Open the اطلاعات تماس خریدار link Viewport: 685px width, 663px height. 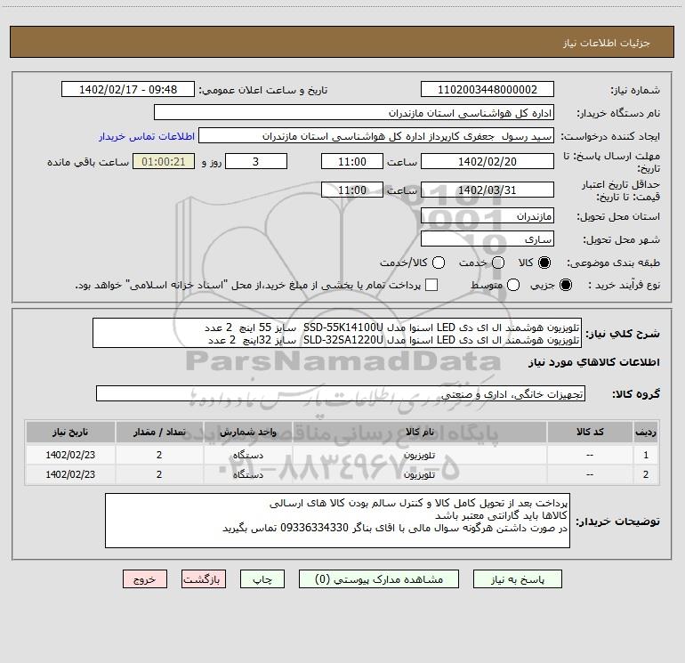point(147,136)
